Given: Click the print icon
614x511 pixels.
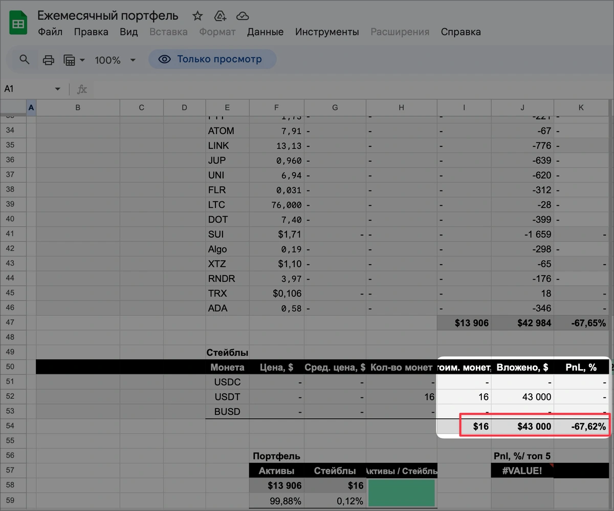Looking at the screenshot, I should point(48,60).
